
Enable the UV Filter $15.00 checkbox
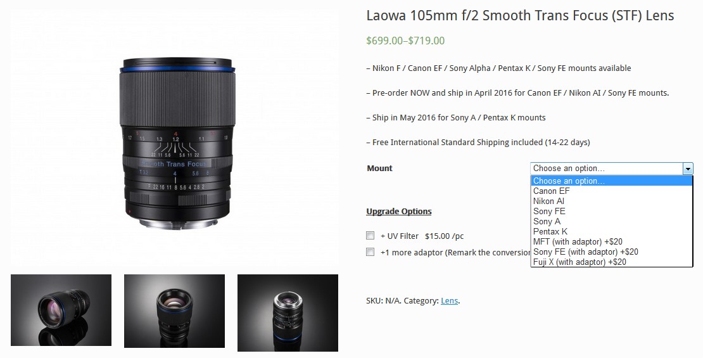[370, 236]
